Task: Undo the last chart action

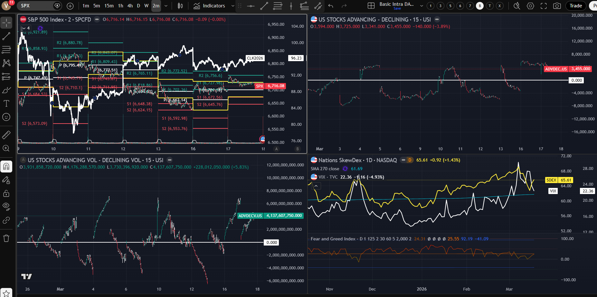Action: point(331,6)
